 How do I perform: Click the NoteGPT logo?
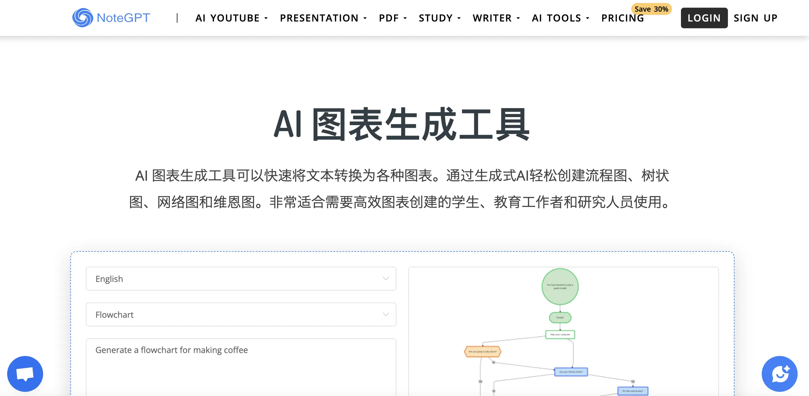[x=111, y=18]
